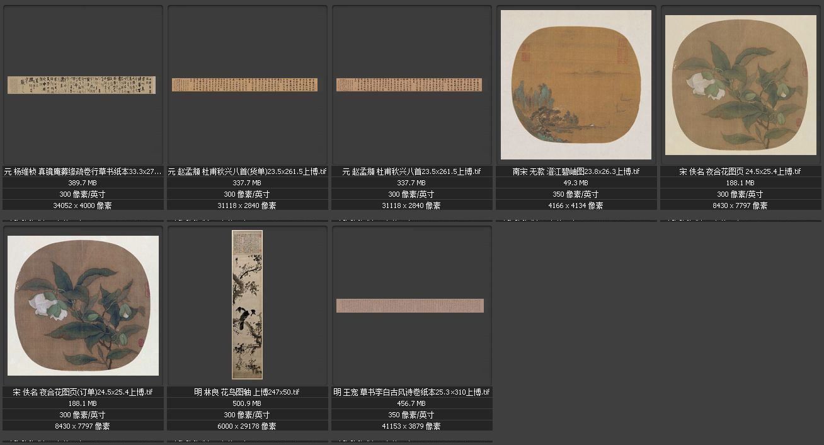The image size is (824, 445).
Task: Click the 389.7 MB file size label
Action: [83, 183]
